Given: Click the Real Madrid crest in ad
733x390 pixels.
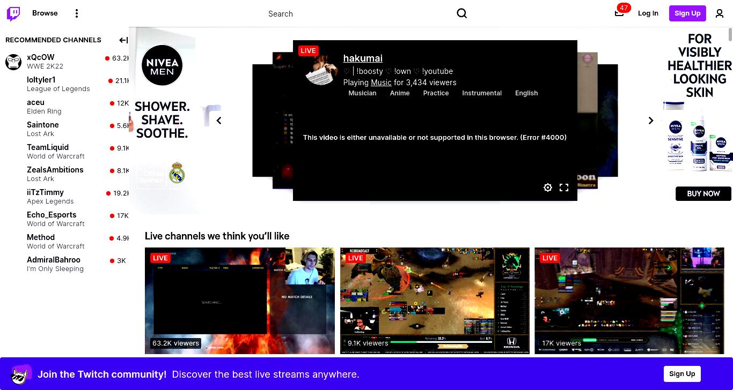Looking at the screenshot, I should [177, 173].
